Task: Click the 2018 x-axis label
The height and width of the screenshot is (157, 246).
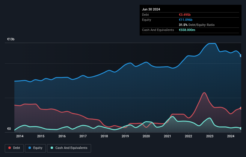Action: pos(104,136)
